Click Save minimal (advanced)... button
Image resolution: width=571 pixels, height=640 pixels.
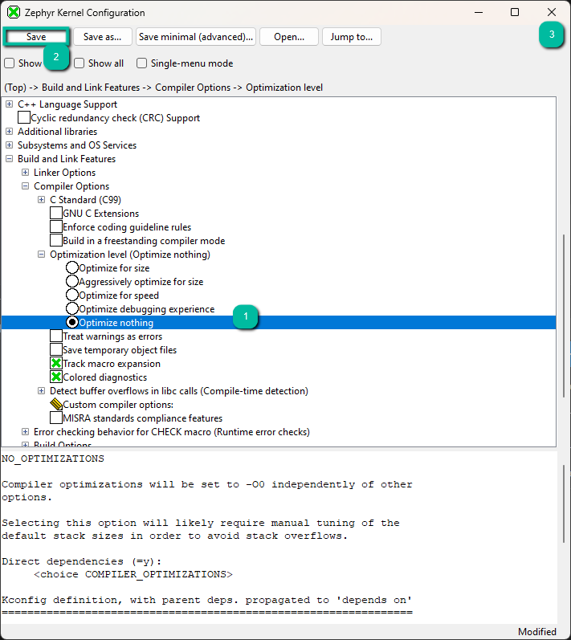(195, 37)
